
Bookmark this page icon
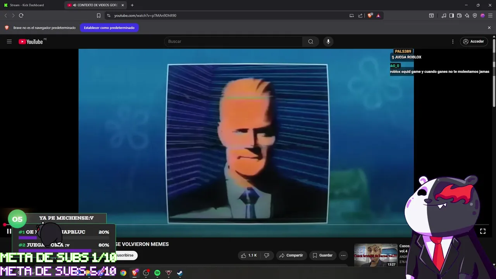98,15
